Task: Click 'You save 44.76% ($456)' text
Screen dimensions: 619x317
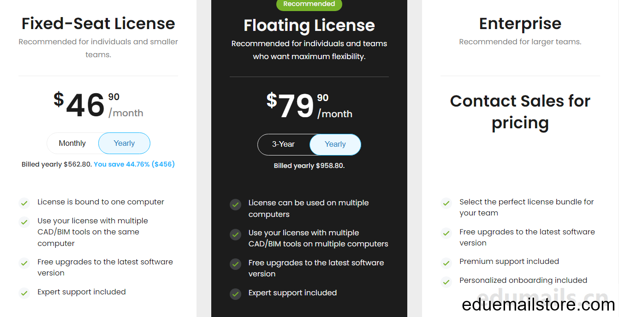Action: tap(134, 164)
